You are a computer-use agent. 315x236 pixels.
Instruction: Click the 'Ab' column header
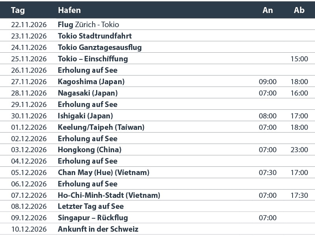(x=299, y=10)
